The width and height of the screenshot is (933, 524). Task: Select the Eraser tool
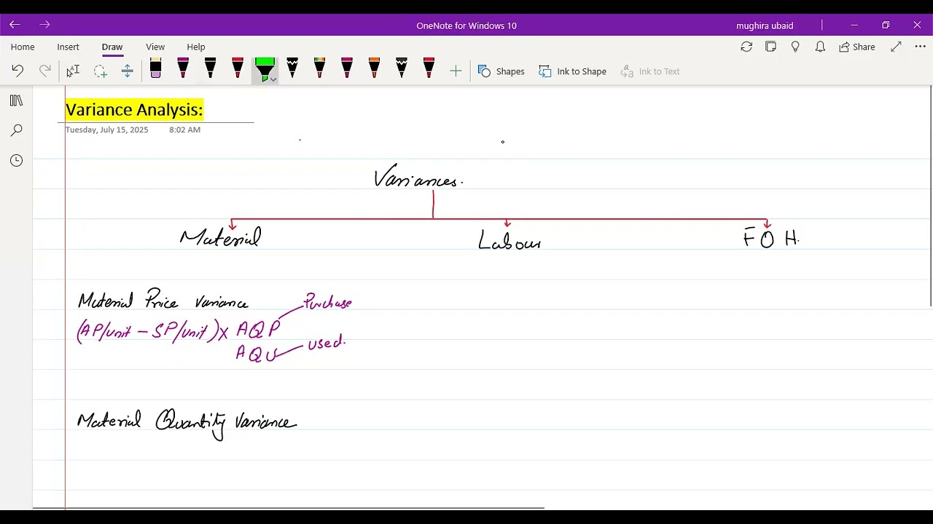(155, 68)
